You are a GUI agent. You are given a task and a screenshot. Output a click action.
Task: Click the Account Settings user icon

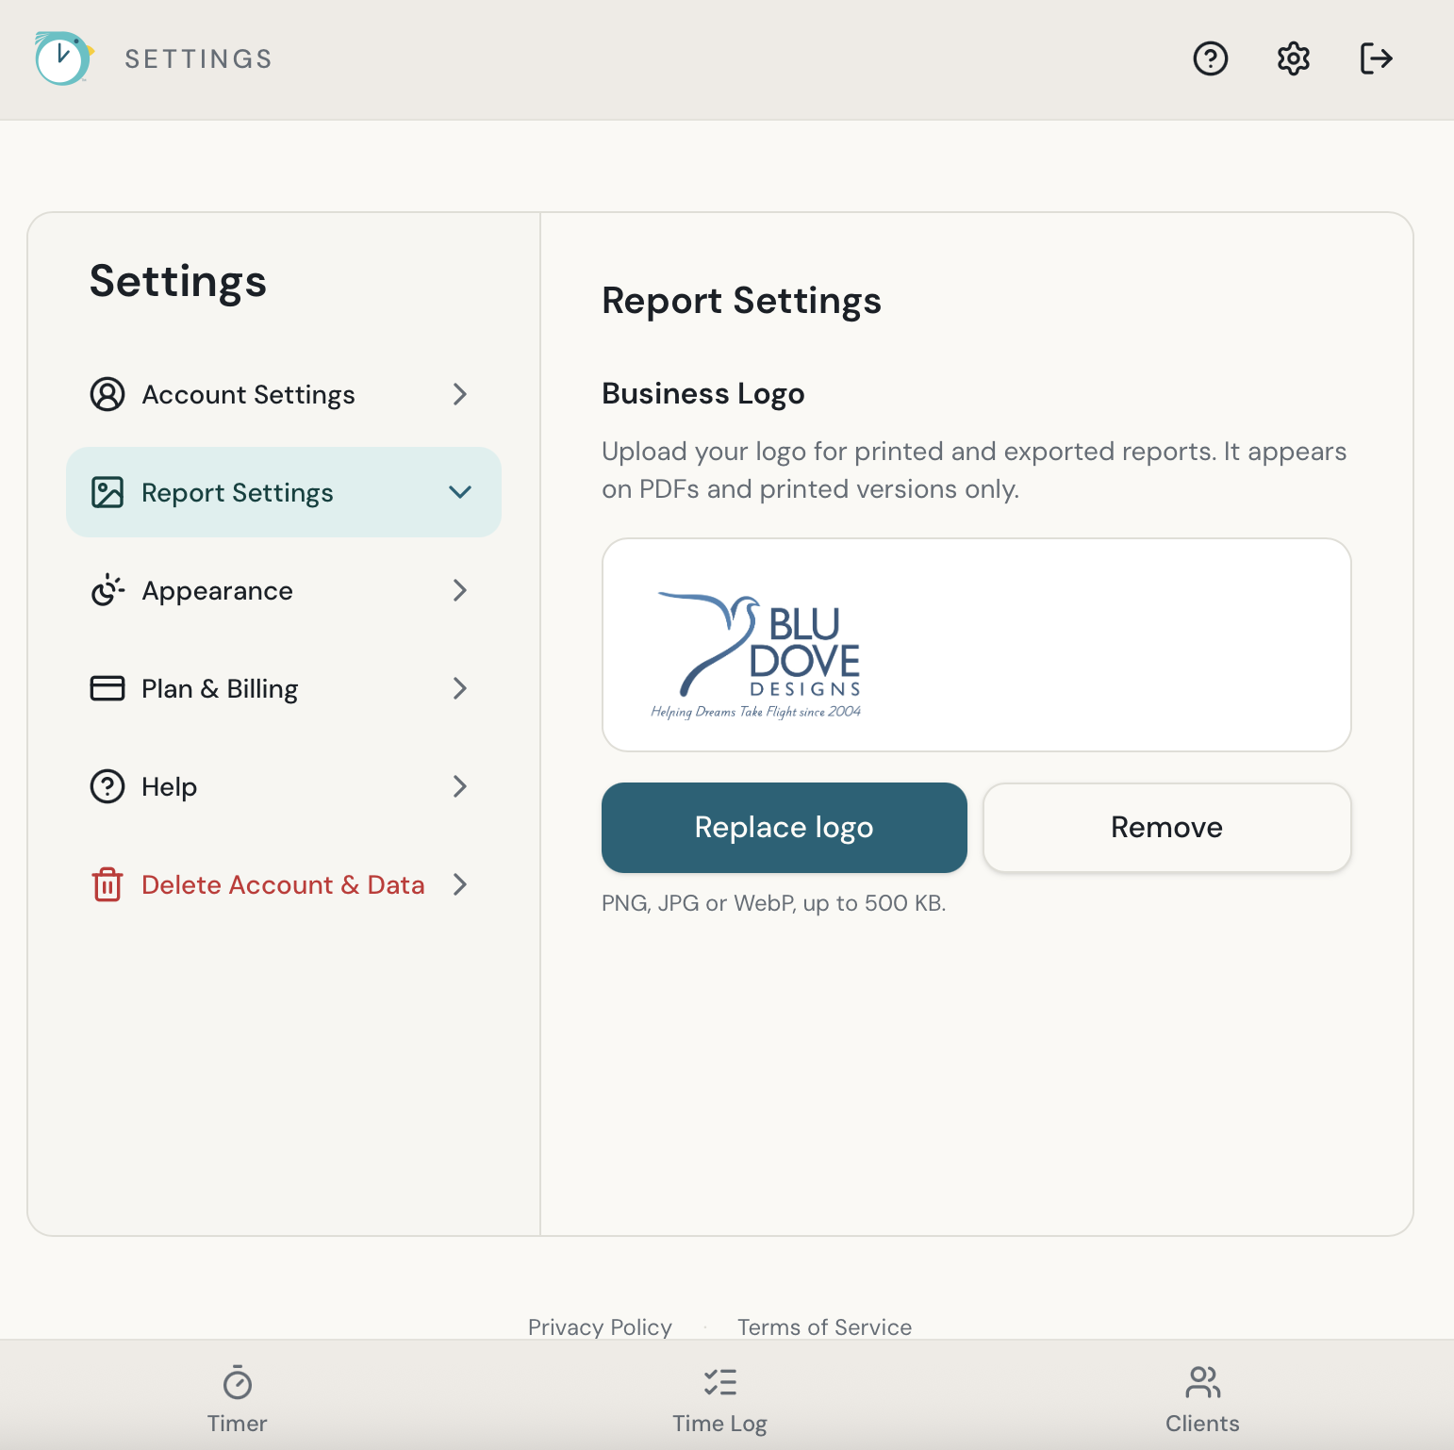[x=107, y=394]
